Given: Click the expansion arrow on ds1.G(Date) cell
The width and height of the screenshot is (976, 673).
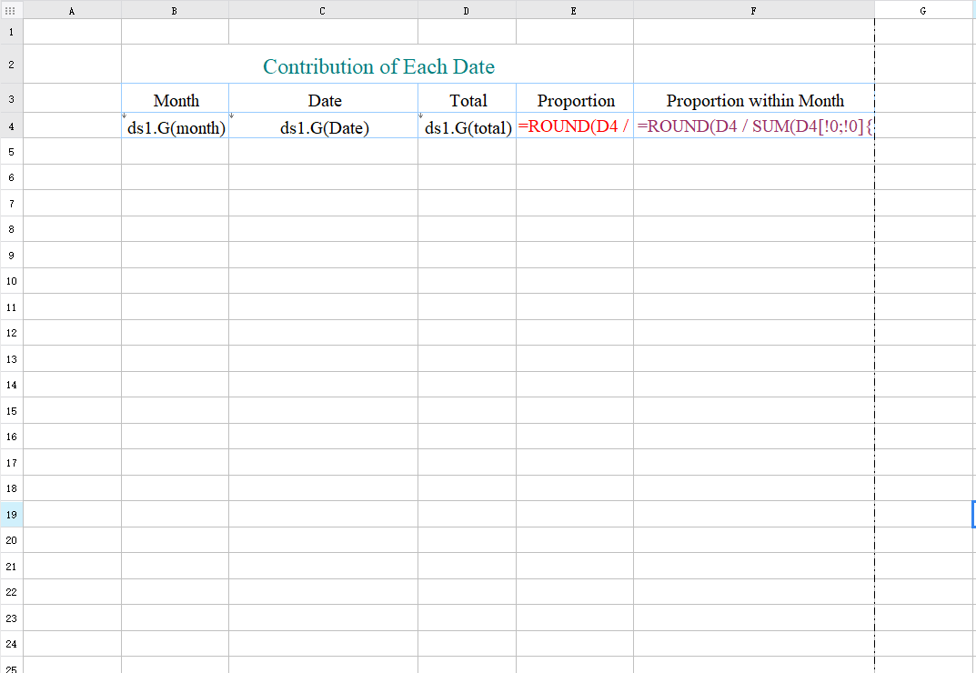Looking at the screenshot, I should (x=233, y=116).
